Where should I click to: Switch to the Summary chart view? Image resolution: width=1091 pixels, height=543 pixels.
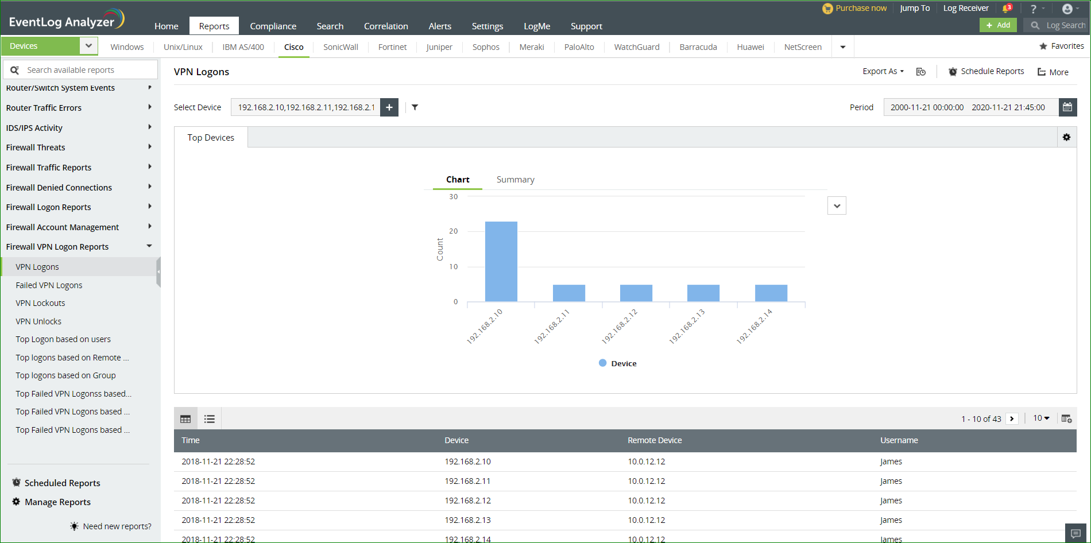tap(514, 179)
